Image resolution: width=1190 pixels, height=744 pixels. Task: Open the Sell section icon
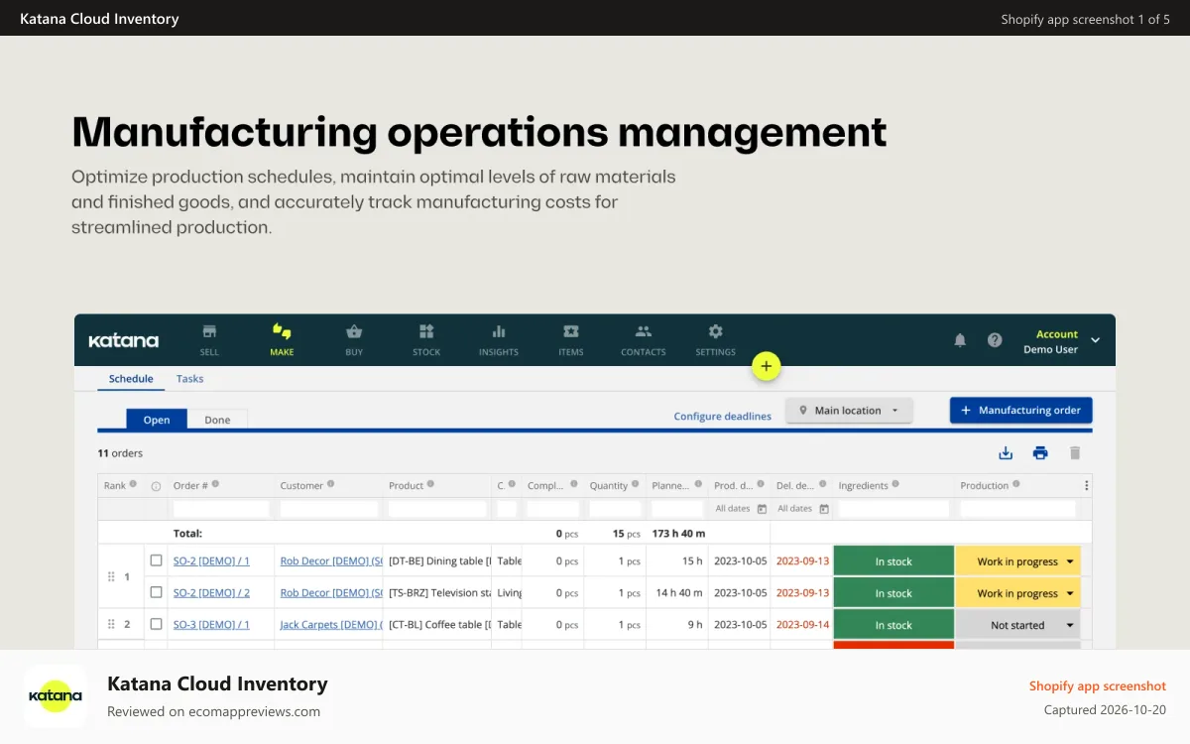[209, 331]
